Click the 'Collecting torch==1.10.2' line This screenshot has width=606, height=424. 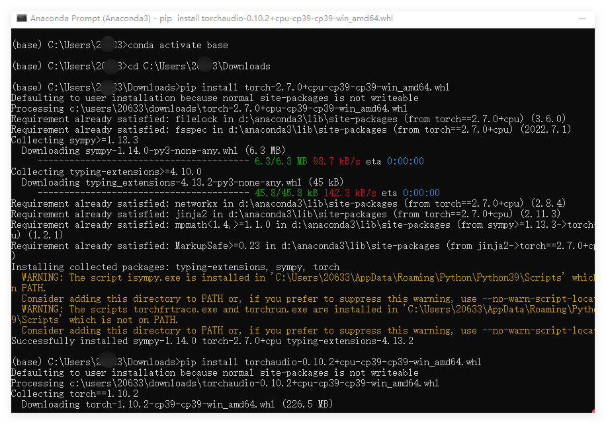coord(73,393)
